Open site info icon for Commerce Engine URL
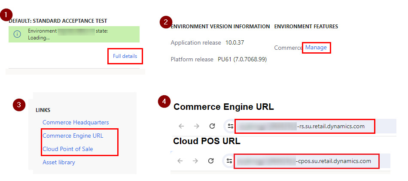This screenshot has height=181, width=408. pos(231,126)
